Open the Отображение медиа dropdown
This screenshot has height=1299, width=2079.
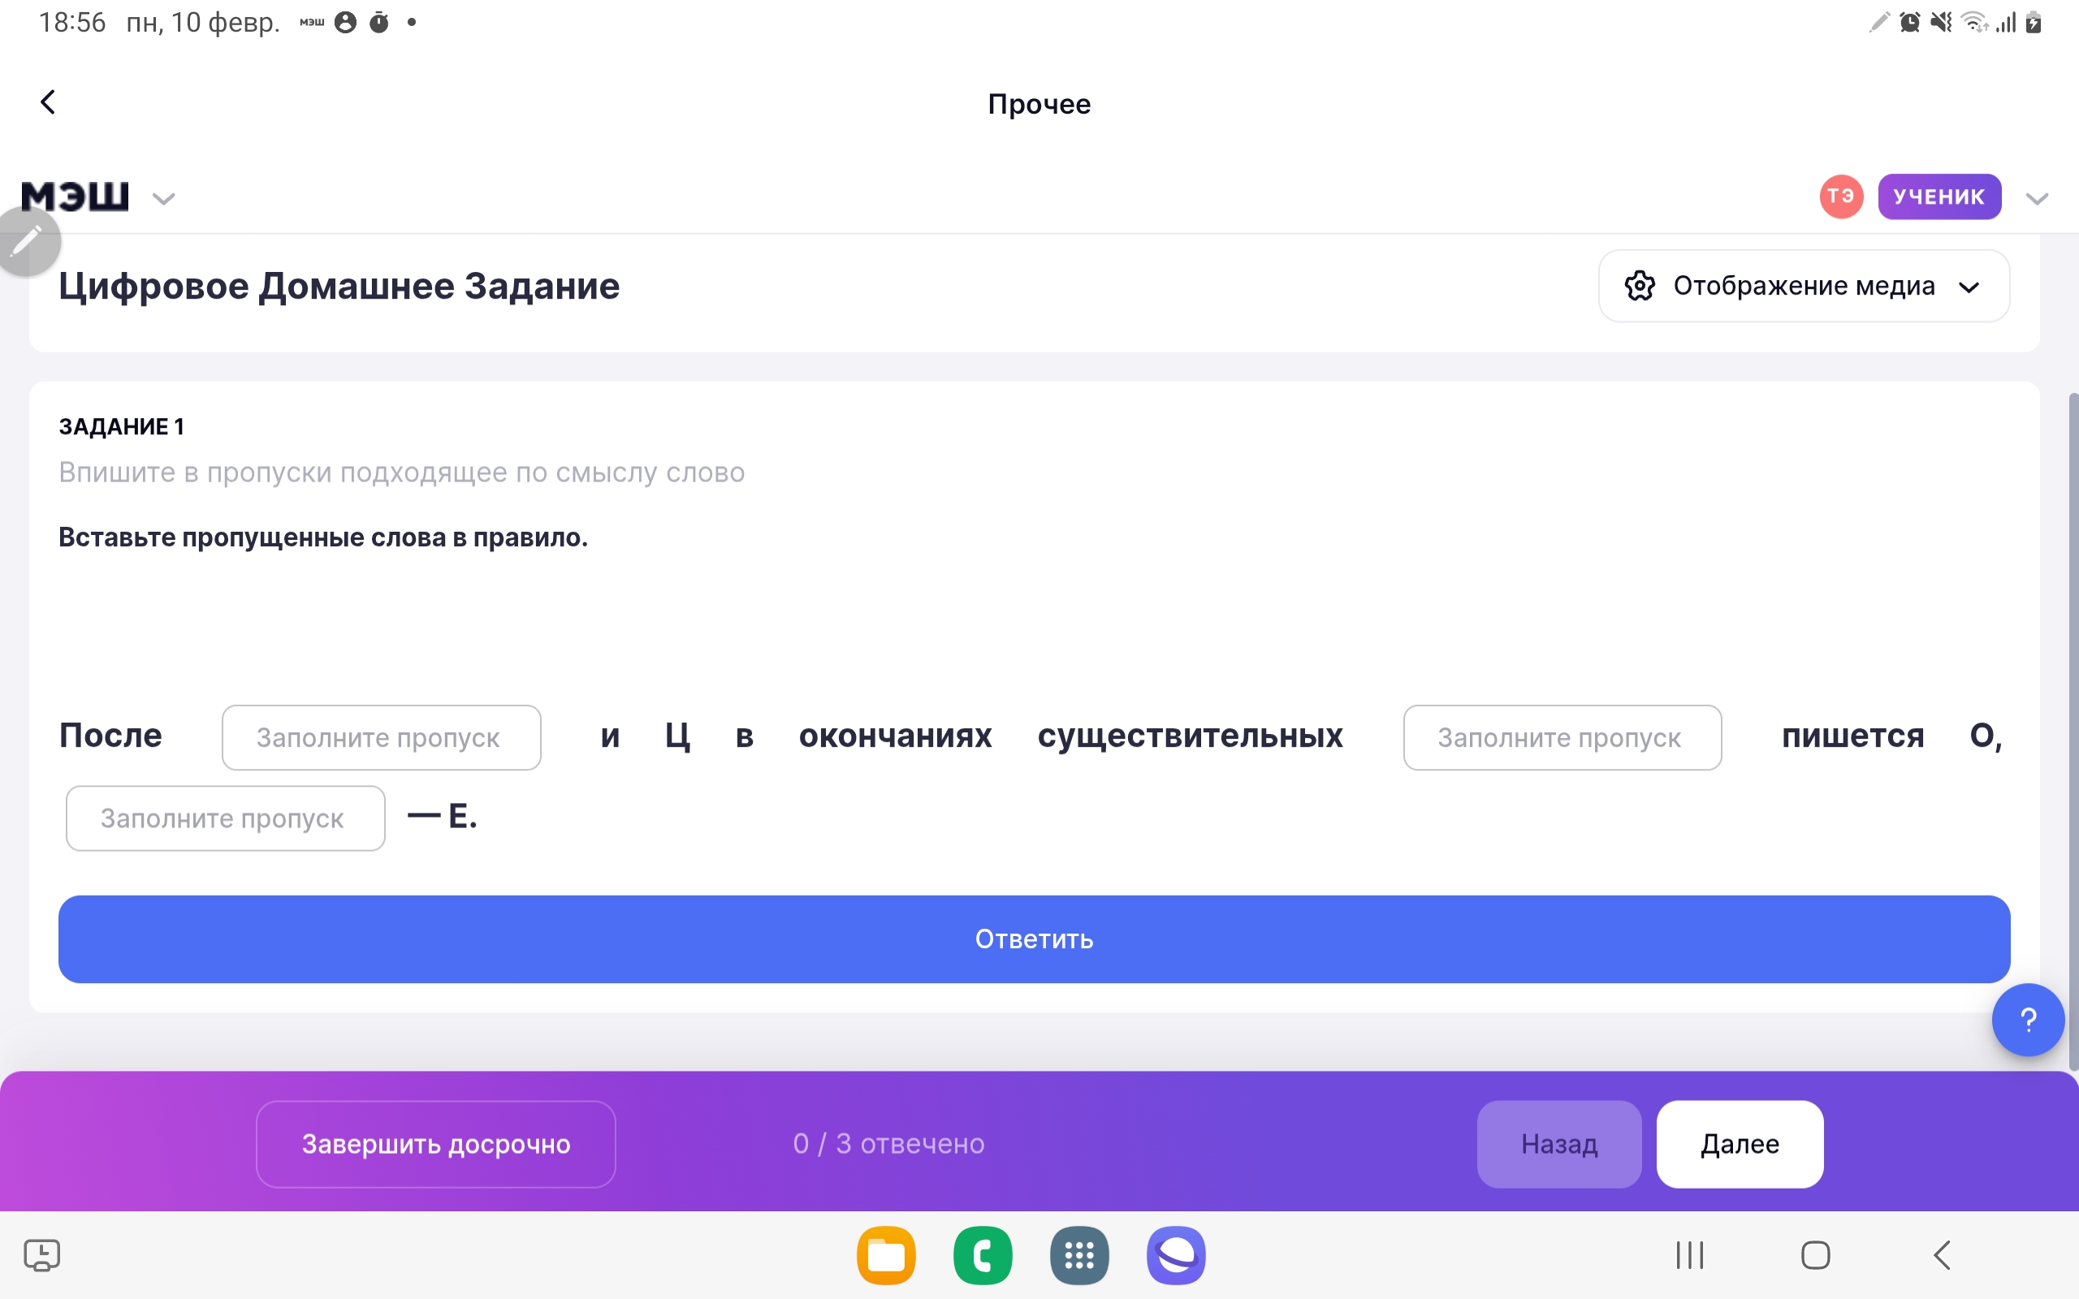point(1803,286)
